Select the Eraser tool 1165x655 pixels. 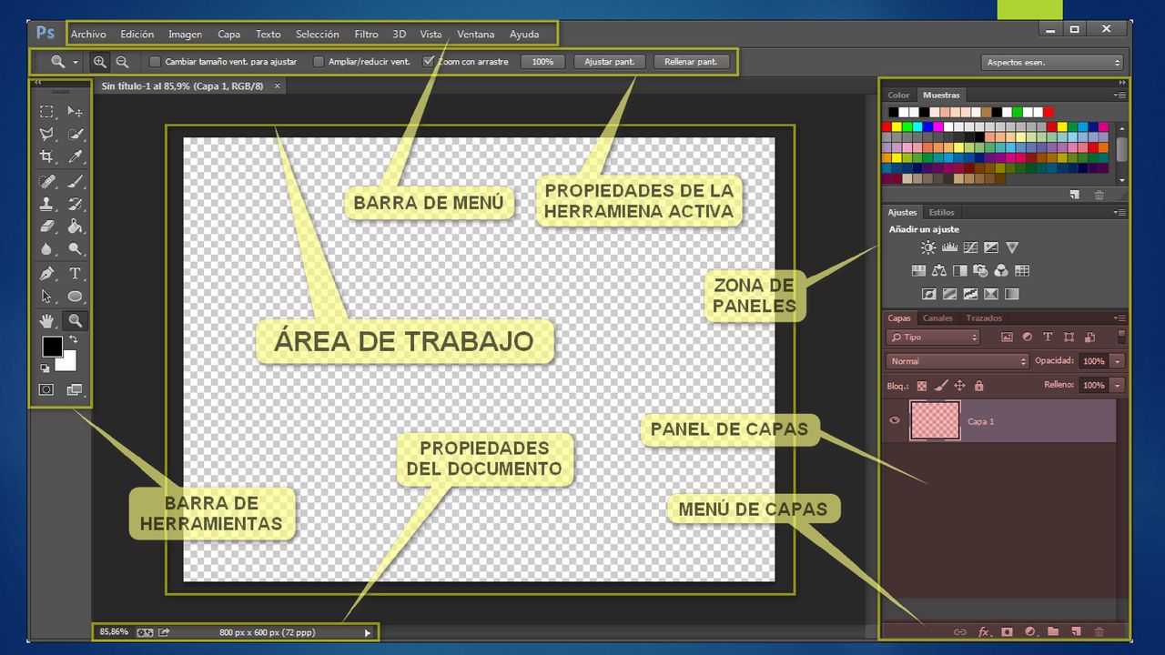[46, 227]
